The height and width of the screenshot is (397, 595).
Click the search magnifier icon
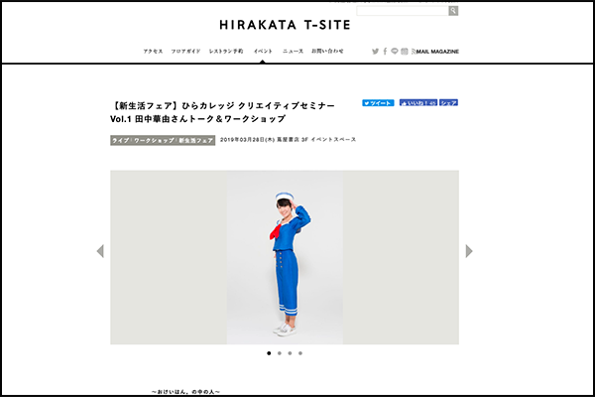pyautogui.click(x=453, y=11)
